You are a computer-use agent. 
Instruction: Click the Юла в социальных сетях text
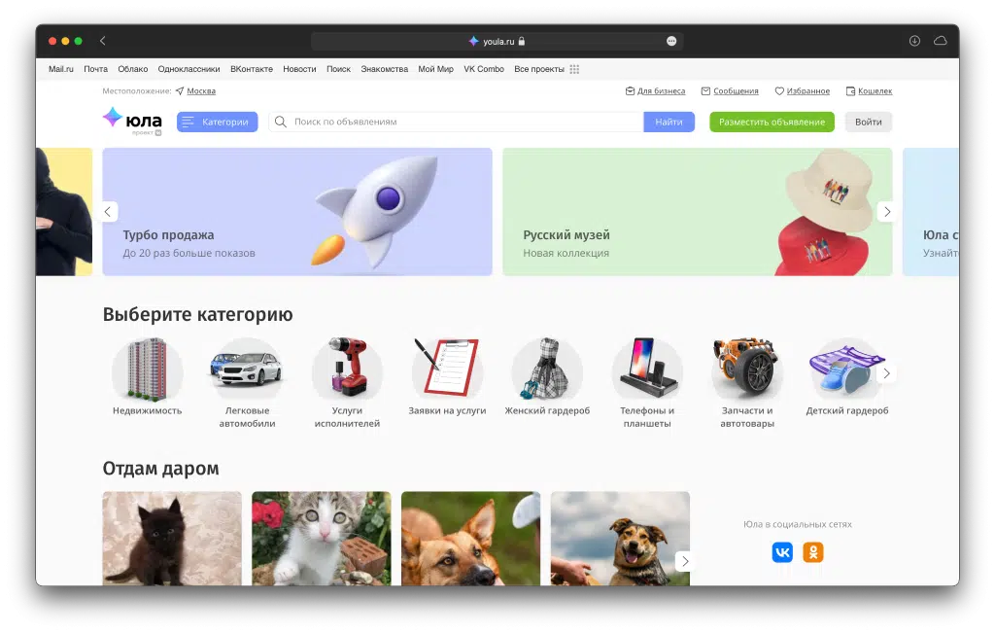pyautogui.click(x=798, y=524)
